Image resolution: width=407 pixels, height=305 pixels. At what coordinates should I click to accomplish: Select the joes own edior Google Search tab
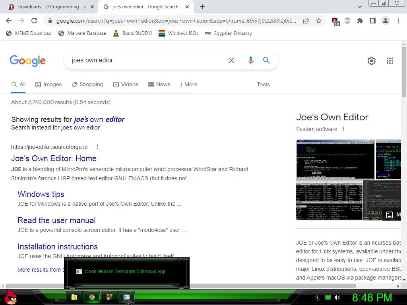coord(145,7)
